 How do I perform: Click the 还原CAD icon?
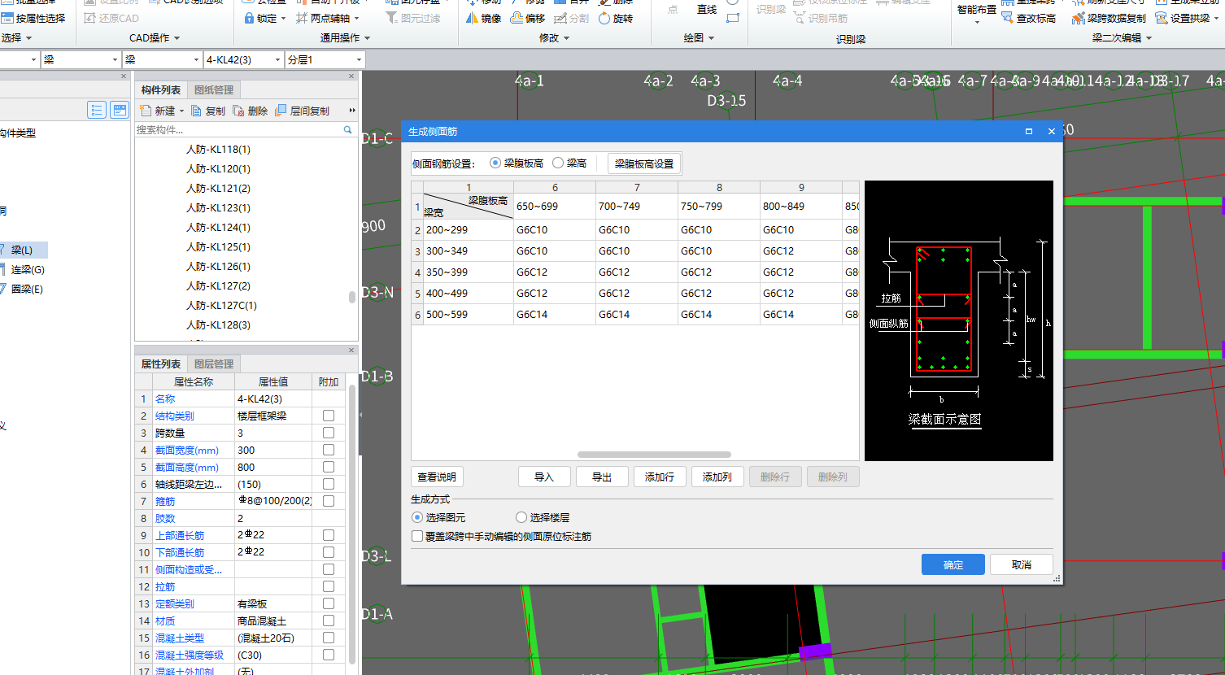90,18
